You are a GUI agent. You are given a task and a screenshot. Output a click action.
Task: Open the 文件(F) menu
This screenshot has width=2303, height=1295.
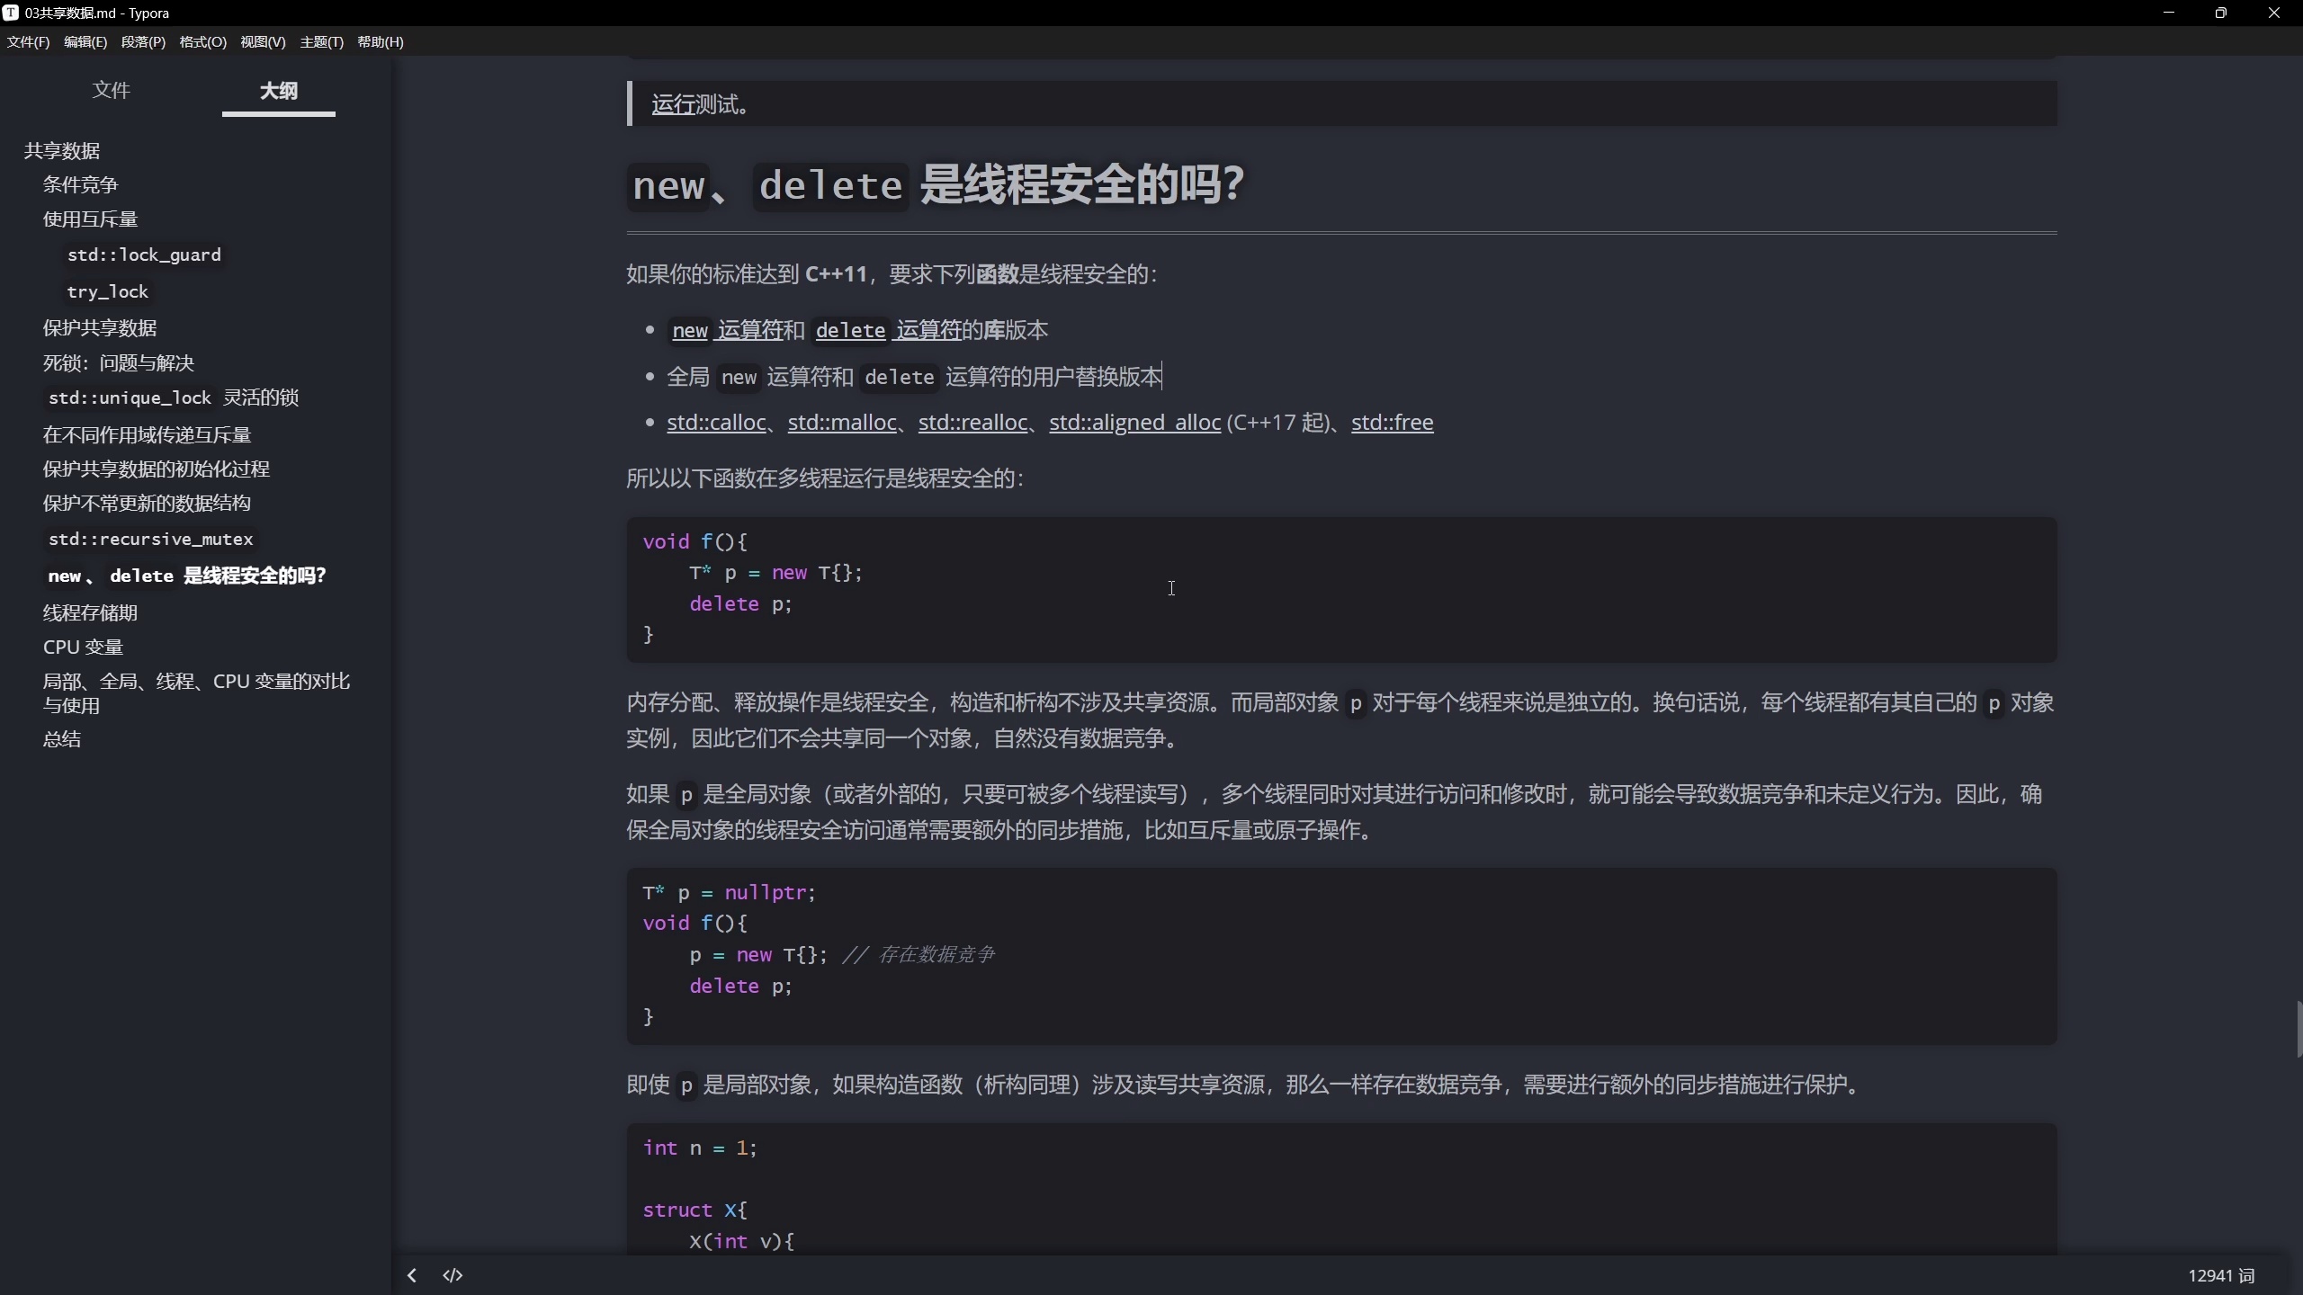[x=28, y=41]
